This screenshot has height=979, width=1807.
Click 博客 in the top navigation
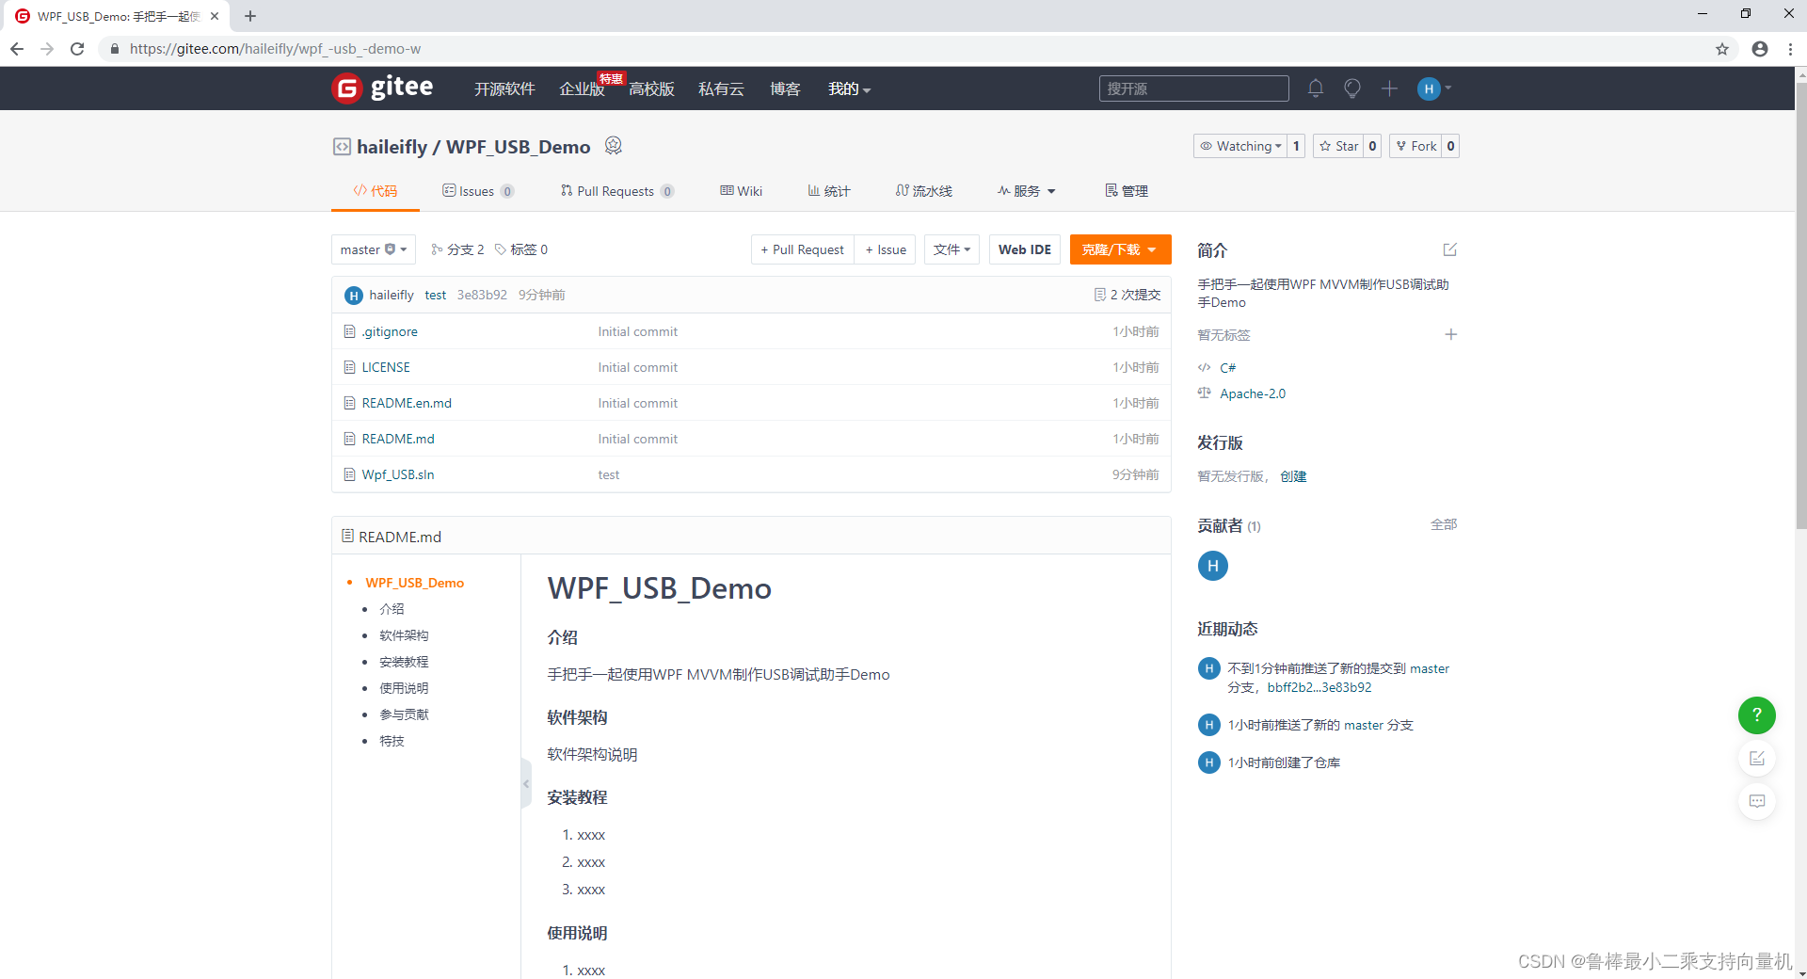coord(785,88)
